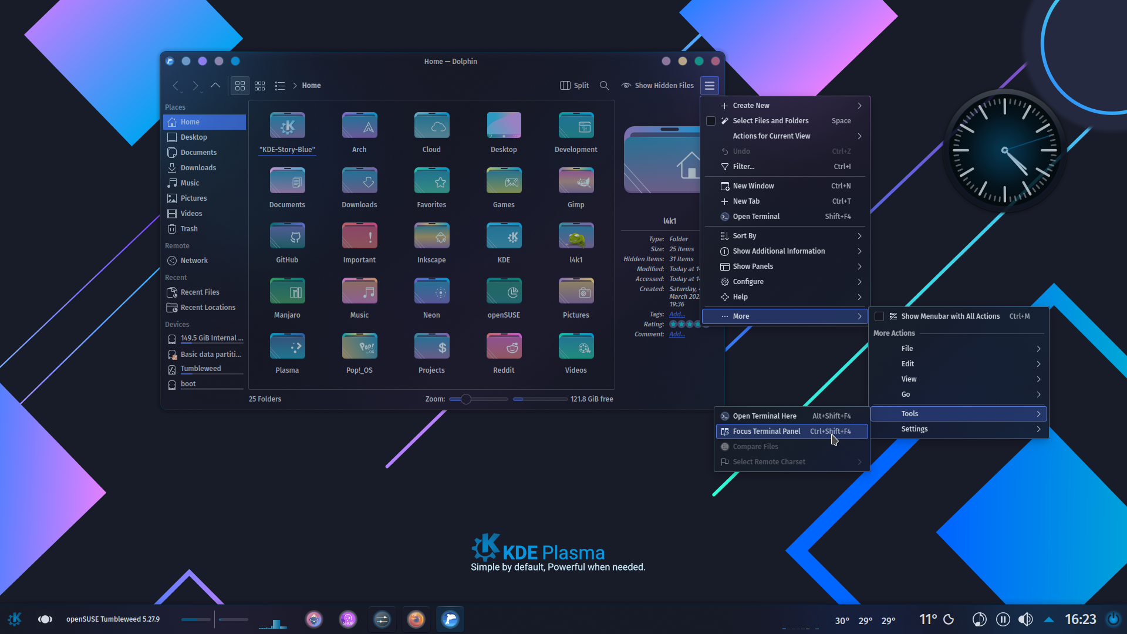Expand the File submenu under More Actions
The height and width of the screenshot is (634, 1127).
[959, 349]
